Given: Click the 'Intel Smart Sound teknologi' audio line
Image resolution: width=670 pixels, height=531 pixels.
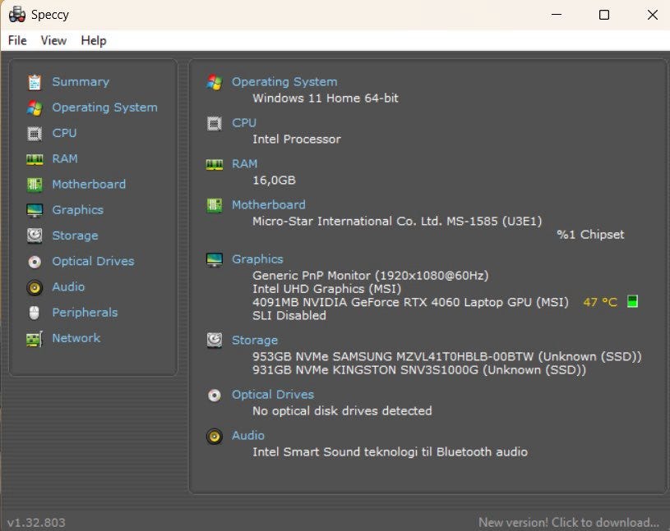Looking at the screenshot, I should tap(390, 451).
